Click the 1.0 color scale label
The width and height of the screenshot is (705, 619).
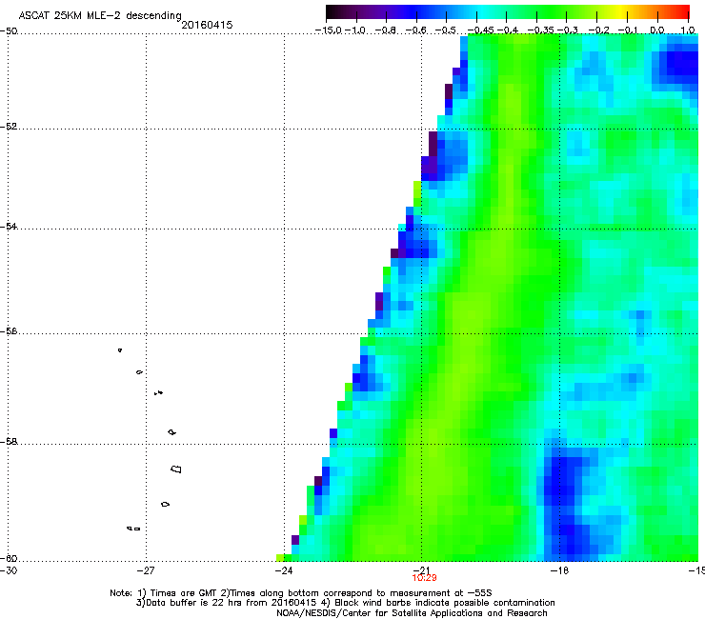click(x=688, y=30)
